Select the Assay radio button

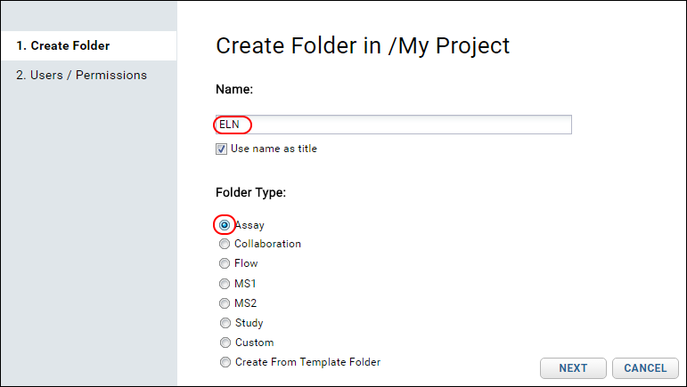(x=225, y=225)
